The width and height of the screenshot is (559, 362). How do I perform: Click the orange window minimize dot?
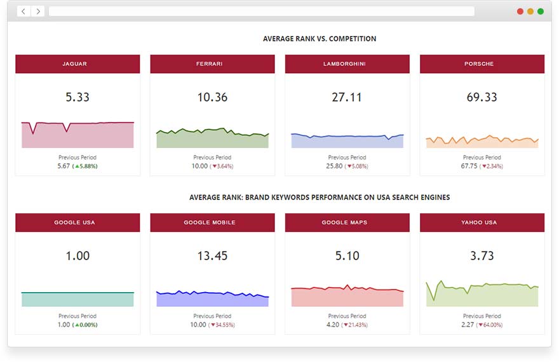[x=530, y=11]
